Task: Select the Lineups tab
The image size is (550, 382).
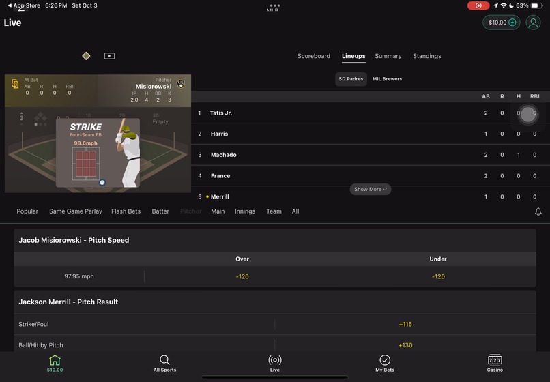Action: point(353,56)
